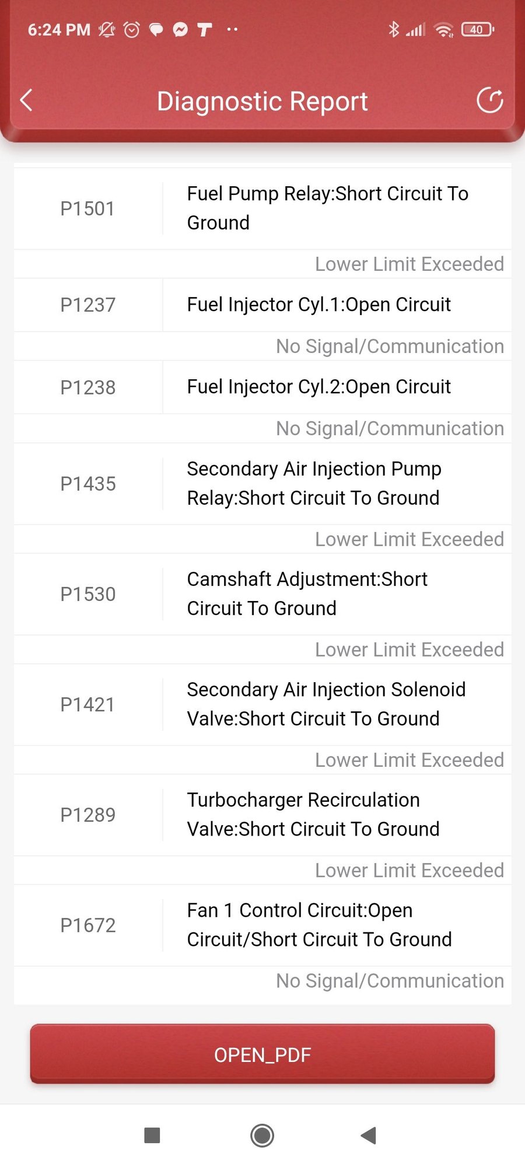Image resolution: width=525 pixels, height=1167 pixels.
Task: Tap the Messenger notification icon
Action: tap(180, 29)
